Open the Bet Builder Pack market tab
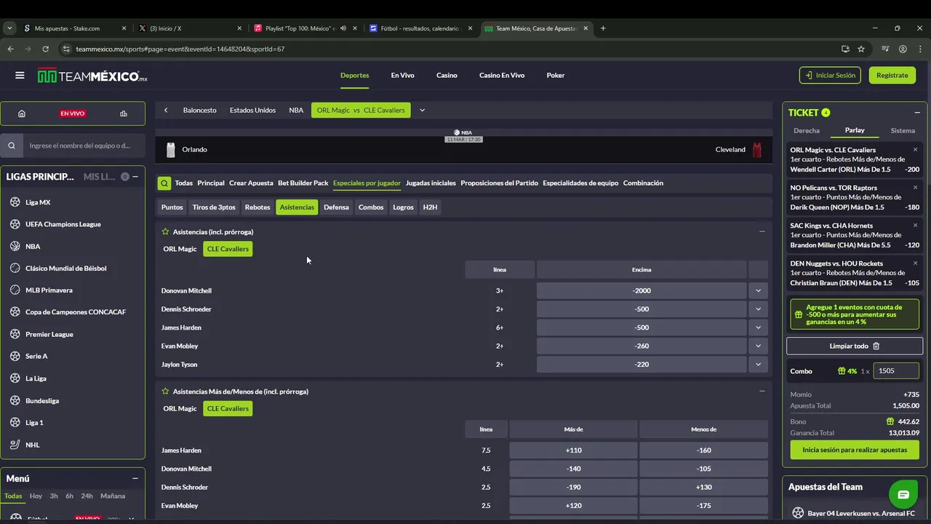This screenshot has height=524, width=931. coord(303,183)
